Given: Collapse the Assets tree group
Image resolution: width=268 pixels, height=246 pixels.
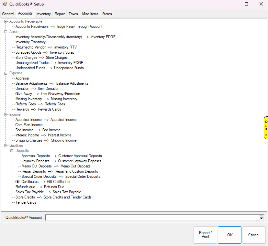Looking at the screenshot, I should 6,32.
